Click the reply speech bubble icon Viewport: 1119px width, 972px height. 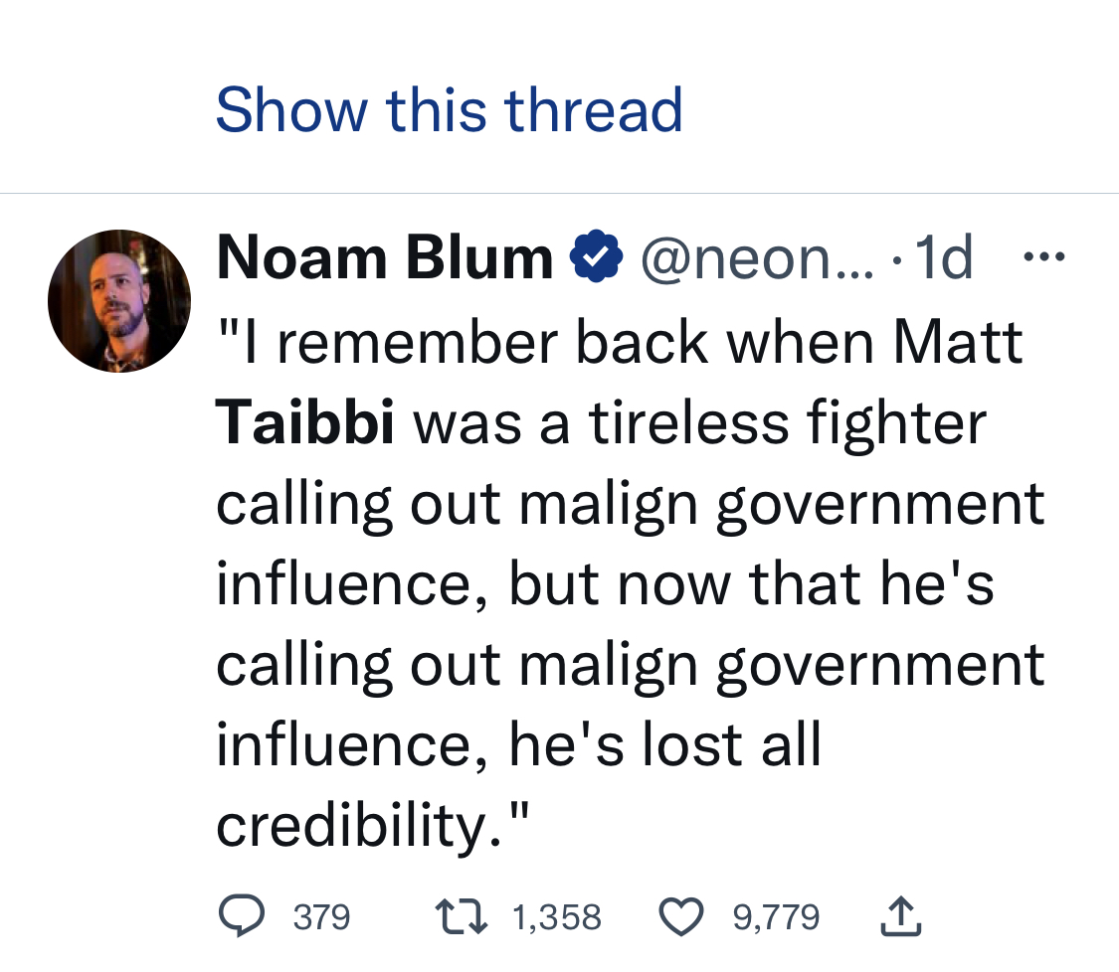[241, 916]
